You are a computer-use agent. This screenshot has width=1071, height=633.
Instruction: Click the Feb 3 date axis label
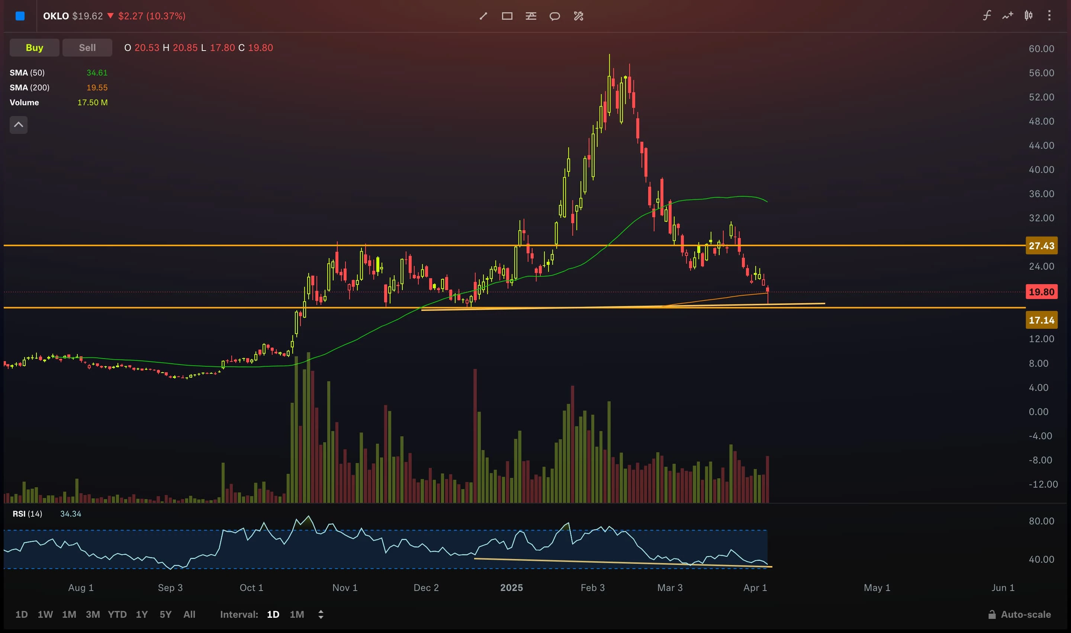593,587
